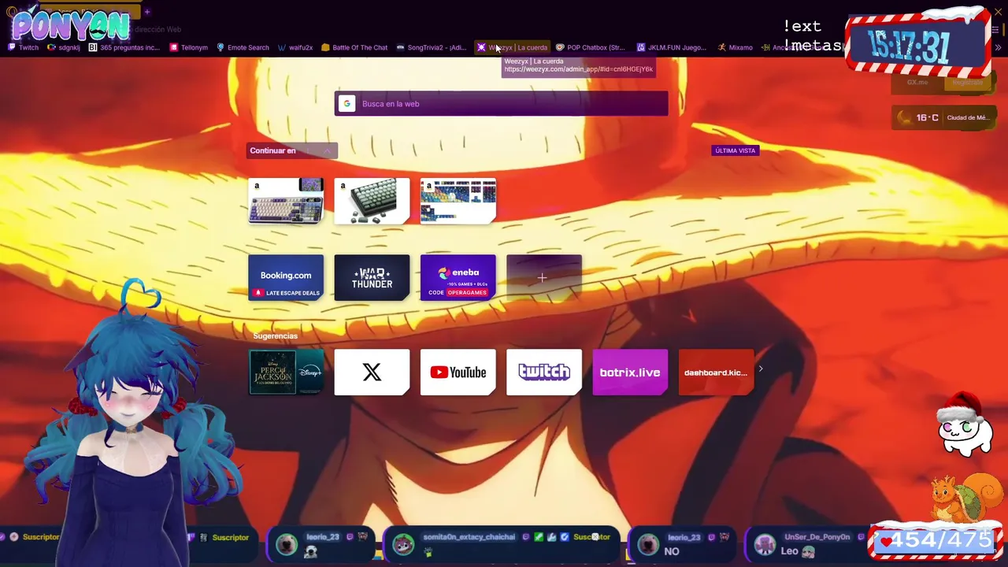Open the Weezyx La cuerda bookmark
Screen dimensions: 1008x567
[x=512, y=47]
